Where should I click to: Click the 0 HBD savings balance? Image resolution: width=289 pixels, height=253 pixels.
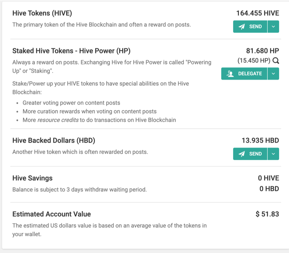(269, 189)
